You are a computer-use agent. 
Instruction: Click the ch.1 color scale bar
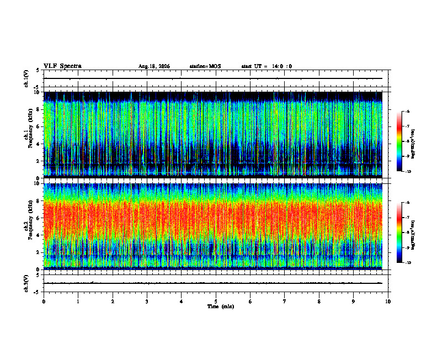pos(399,141)
